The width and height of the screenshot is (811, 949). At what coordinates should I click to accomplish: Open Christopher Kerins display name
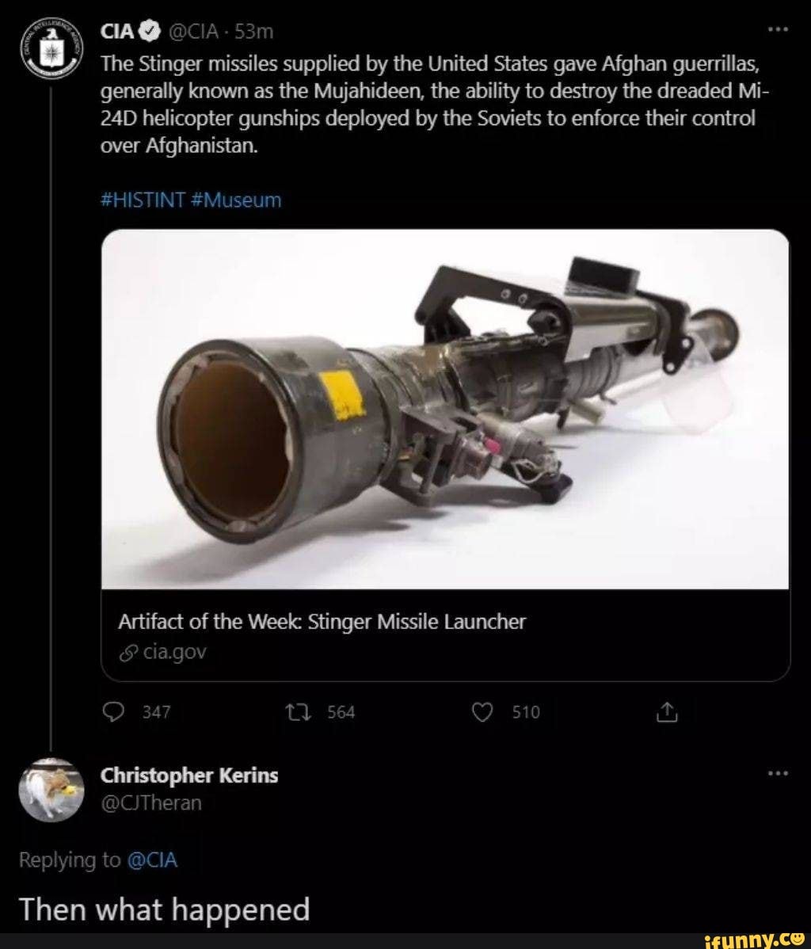coord(188,776)
